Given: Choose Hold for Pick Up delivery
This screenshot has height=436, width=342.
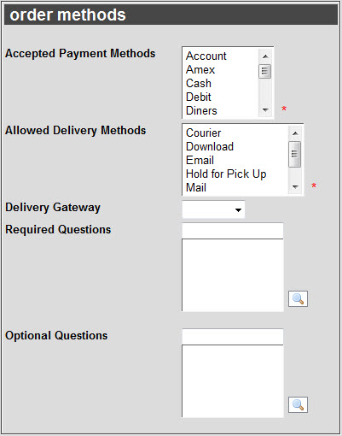Looking at the screenshot, I should pyautogui.click(x=226, y=174).
